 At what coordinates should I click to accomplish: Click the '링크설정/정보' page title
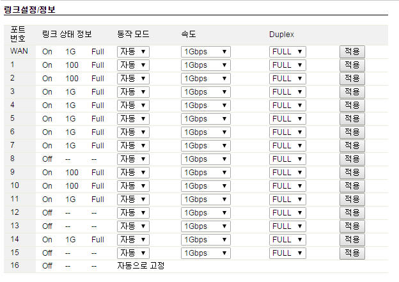(29, 10)
